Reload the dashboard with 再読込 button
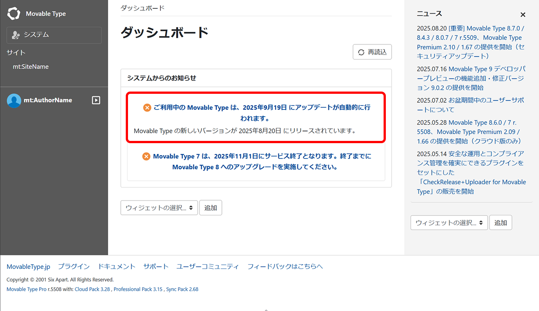The image size is (539, 311). [x=372, y=52]
